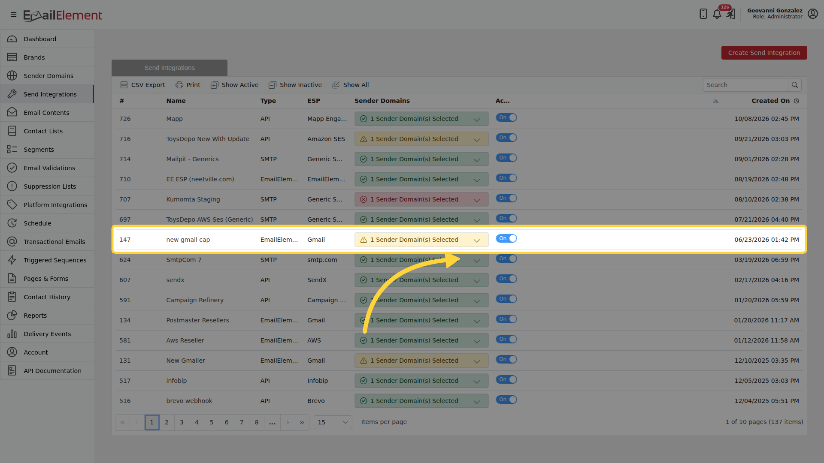Click the Email Validations checkmark icon
Image resolution: width=824 pixels, height=463 pixels.
click(12, 168)
